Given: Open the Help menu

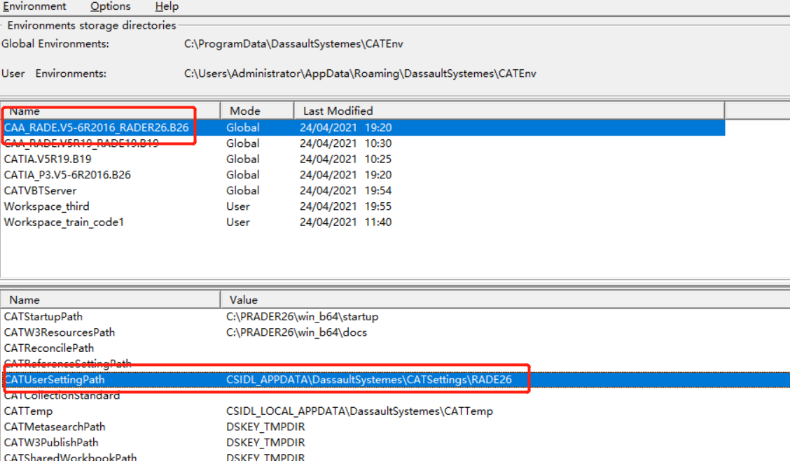Looking at the screenshot, I should pos(167,6).
